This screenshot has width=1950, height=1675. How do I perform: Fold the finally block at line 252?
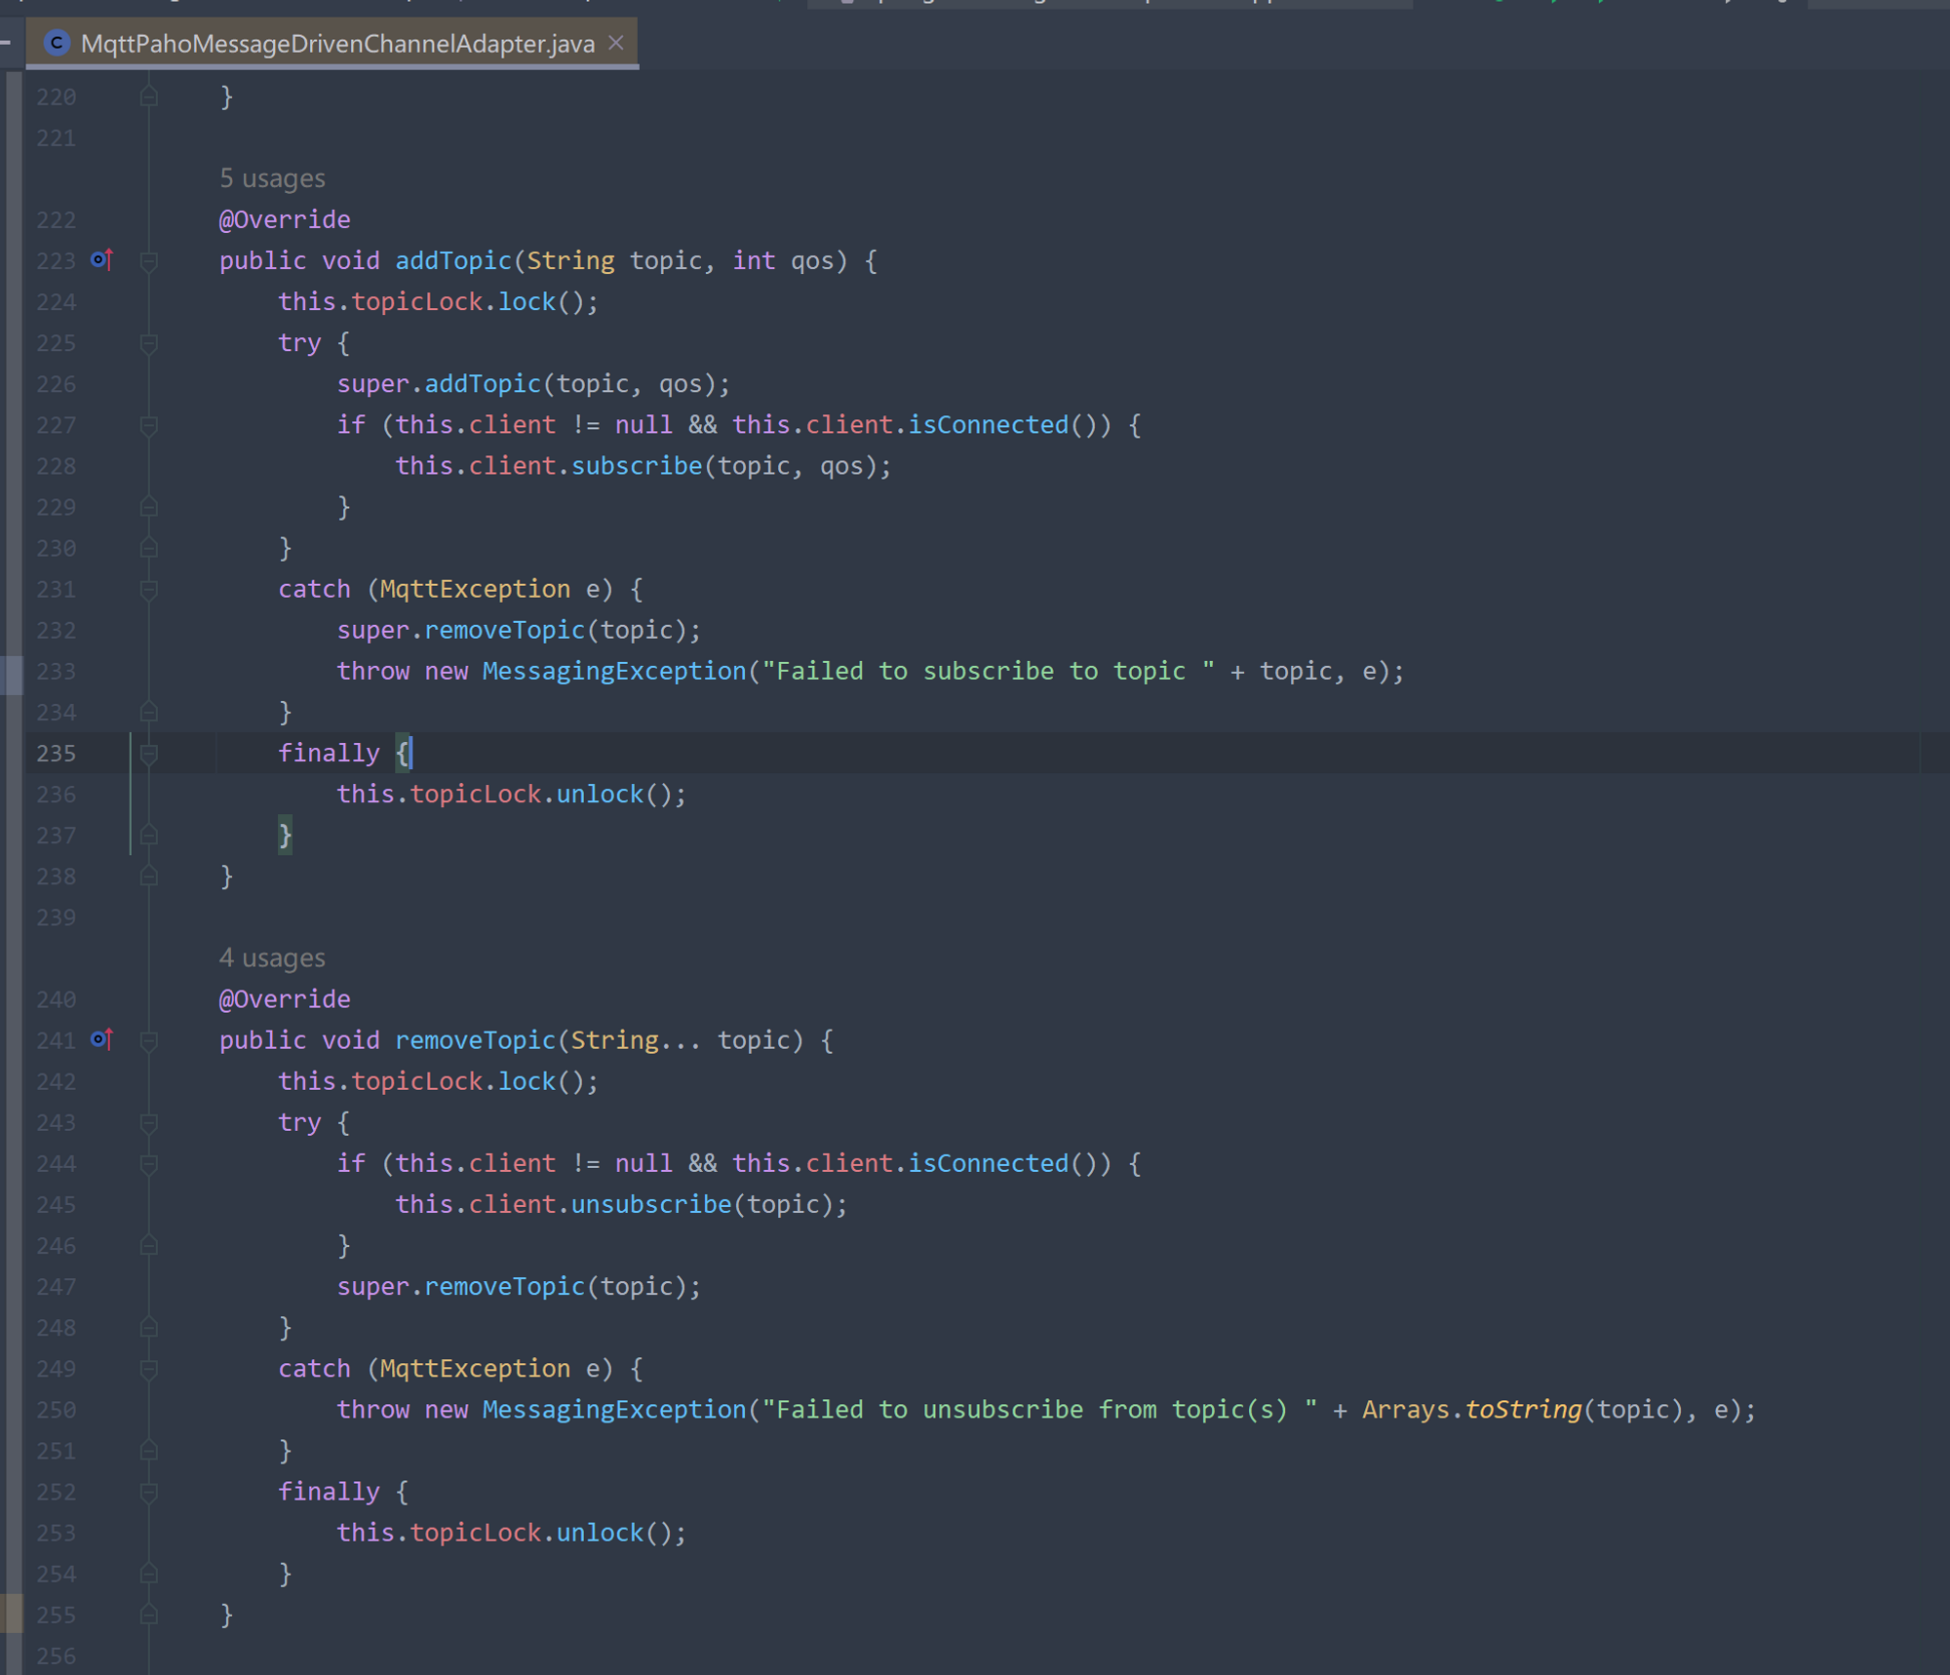click(x=149, y=1492)
